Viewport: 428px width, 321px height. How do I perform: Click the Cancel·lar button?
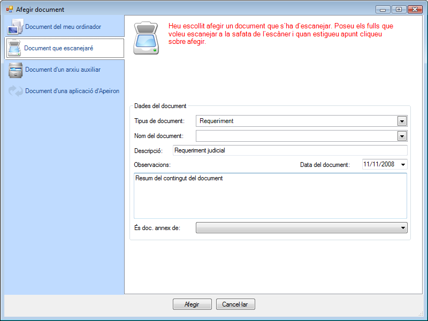(x=235, y=304)
